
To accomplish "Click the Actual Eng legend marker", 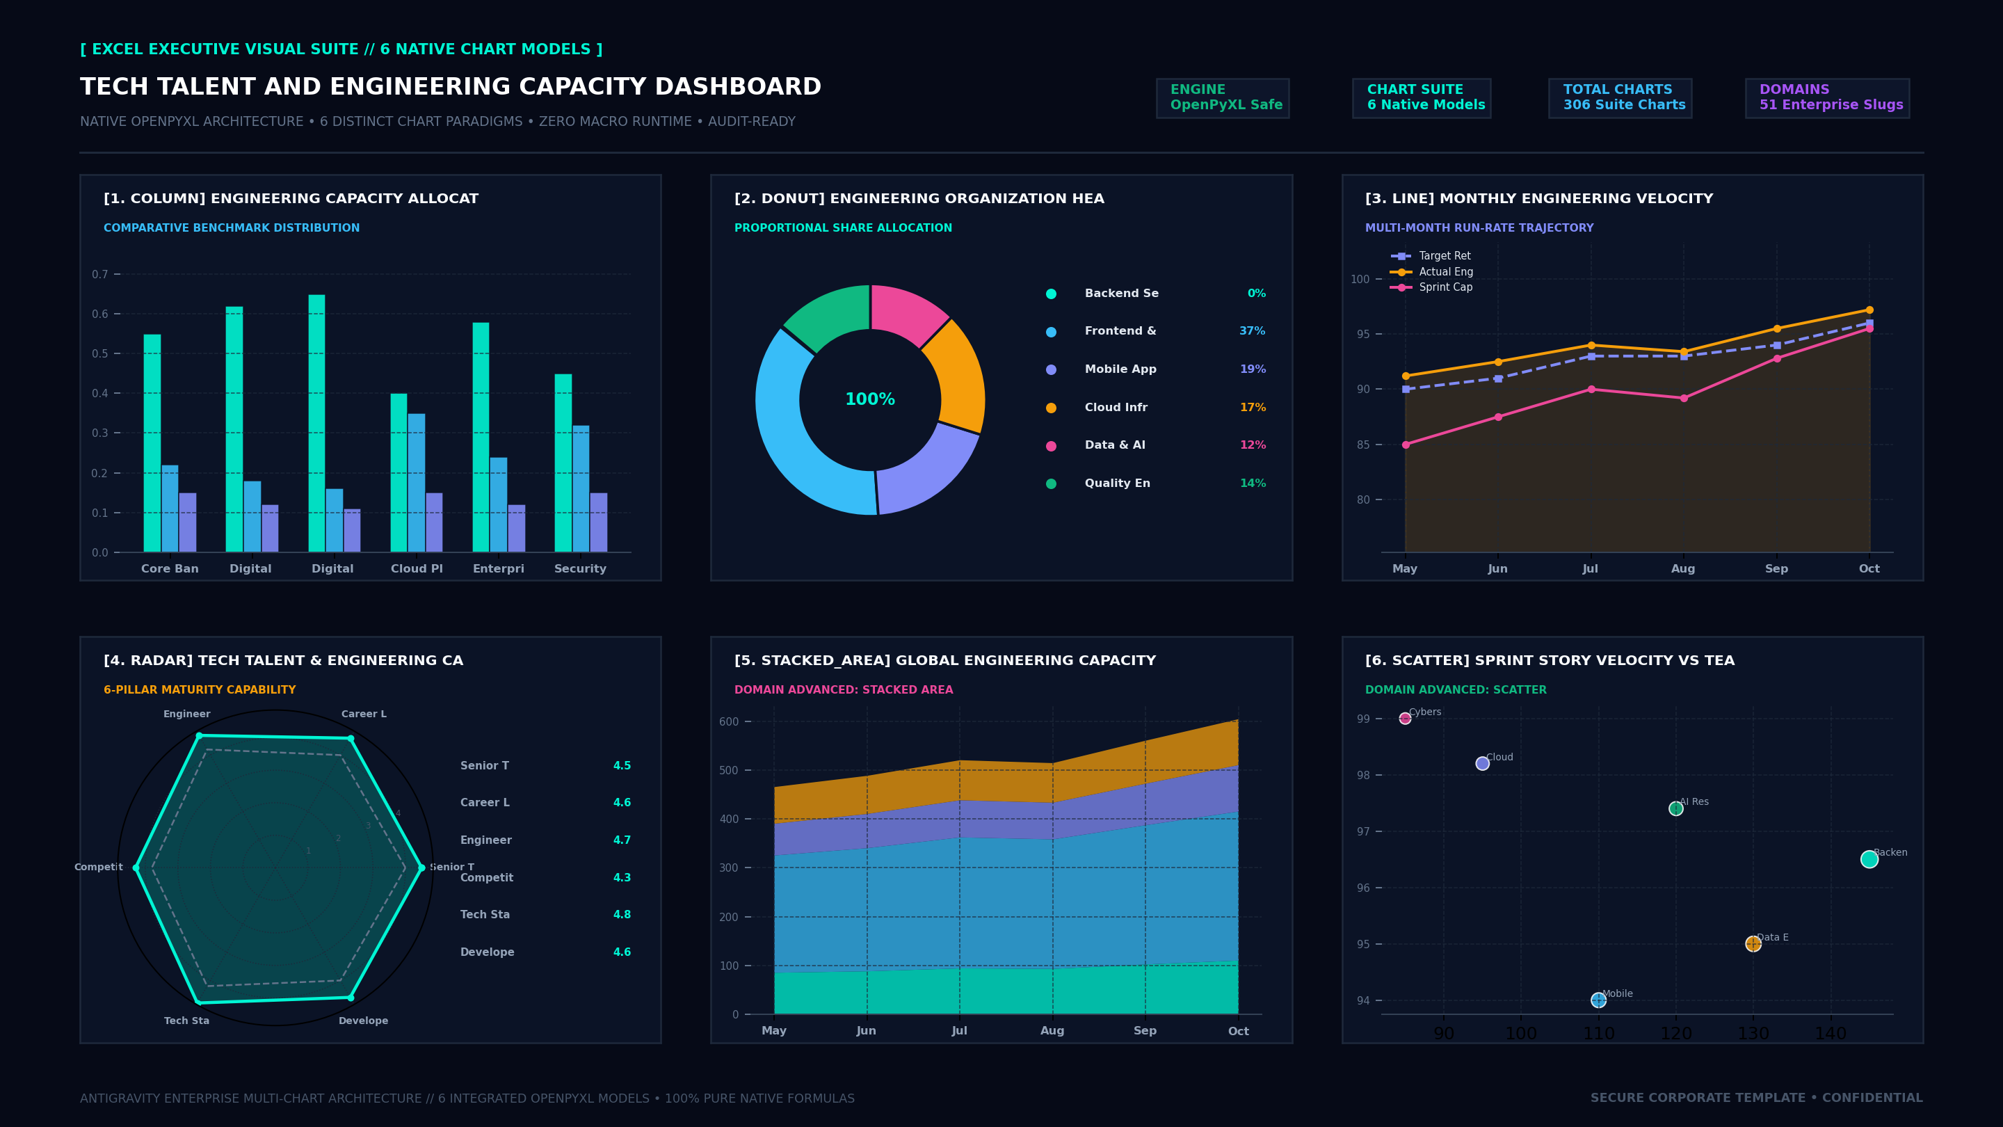I will click(x=1401, y=272).
